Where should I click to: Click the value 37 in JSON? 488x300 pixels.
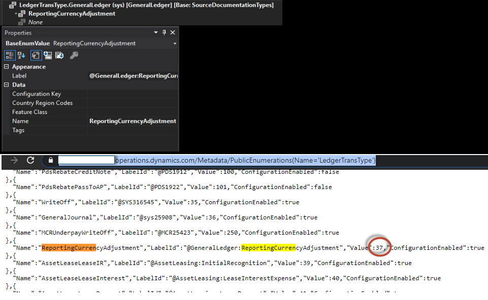[x=379, y=248]
